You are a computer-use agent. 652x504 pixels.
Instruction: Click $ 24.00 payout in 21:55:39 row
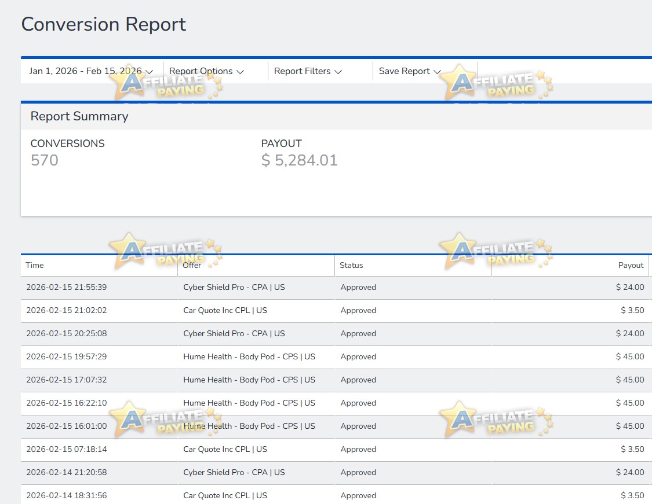(630, 287)
